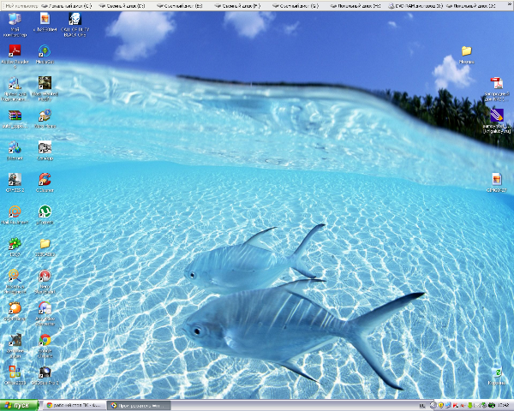The height and width of the screenshot is (411, 514).
Task: Launch CCleaner from the desktop
Action: click(45, 179)
